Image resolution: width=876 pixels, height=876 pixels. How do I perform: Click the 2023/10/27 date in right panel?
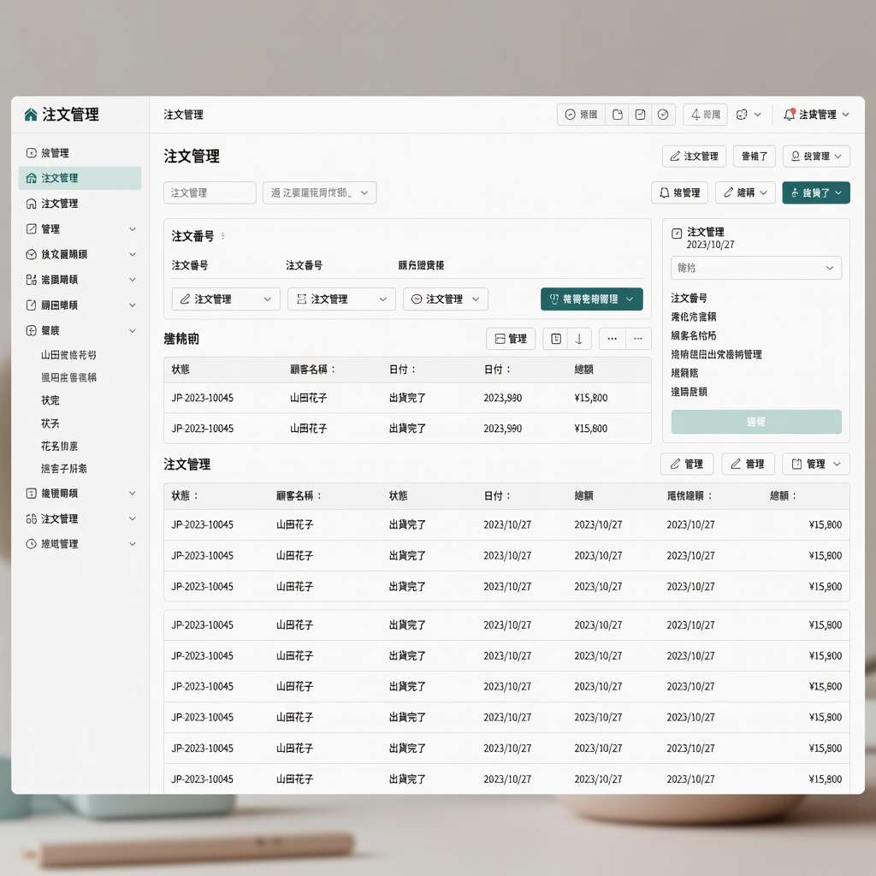(x=710, y=245)
